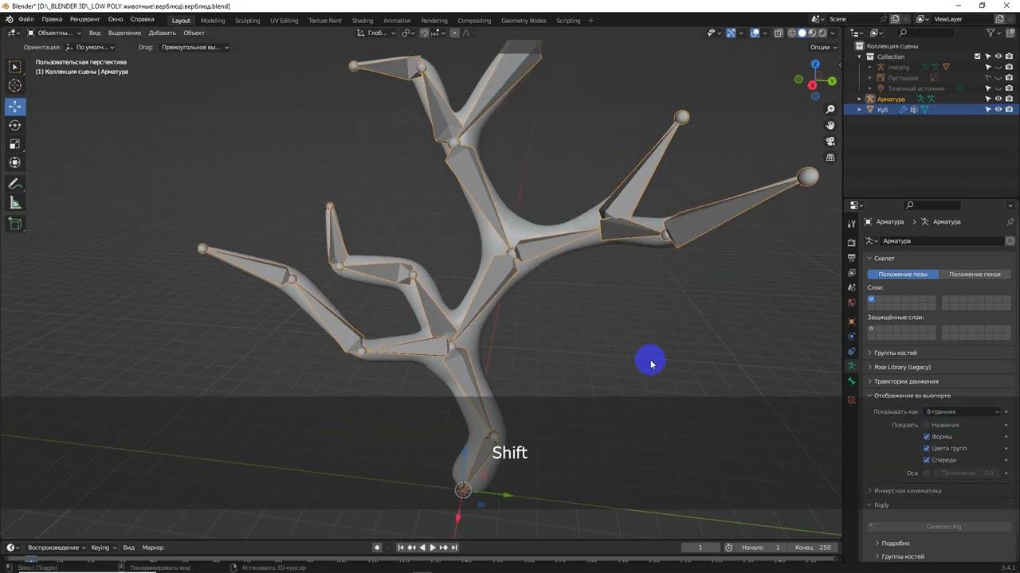Click the Generate Rig button

tap(943, 526)
